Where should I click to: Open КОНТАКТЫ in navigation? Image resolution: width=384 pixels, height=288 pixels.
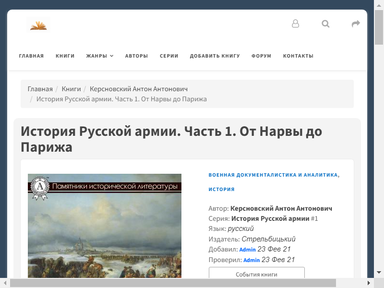(298, 56)
